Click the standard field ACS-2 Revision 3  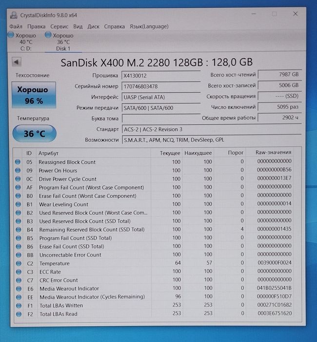pos(212,129)
